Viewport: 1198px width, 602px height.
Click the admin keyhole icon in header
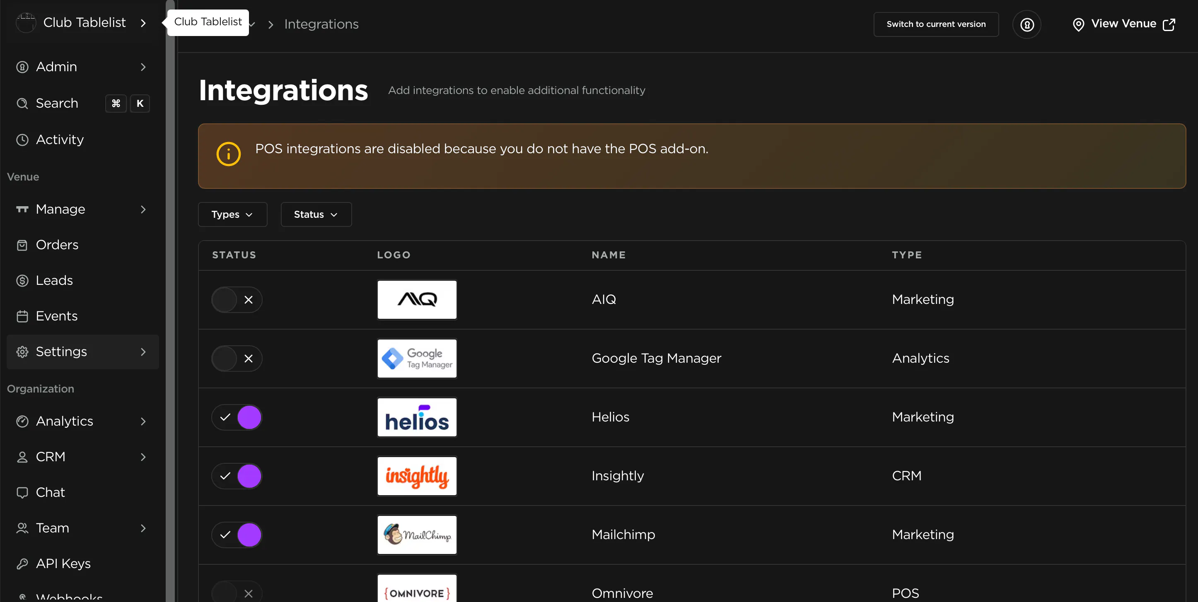point(1027,24)
